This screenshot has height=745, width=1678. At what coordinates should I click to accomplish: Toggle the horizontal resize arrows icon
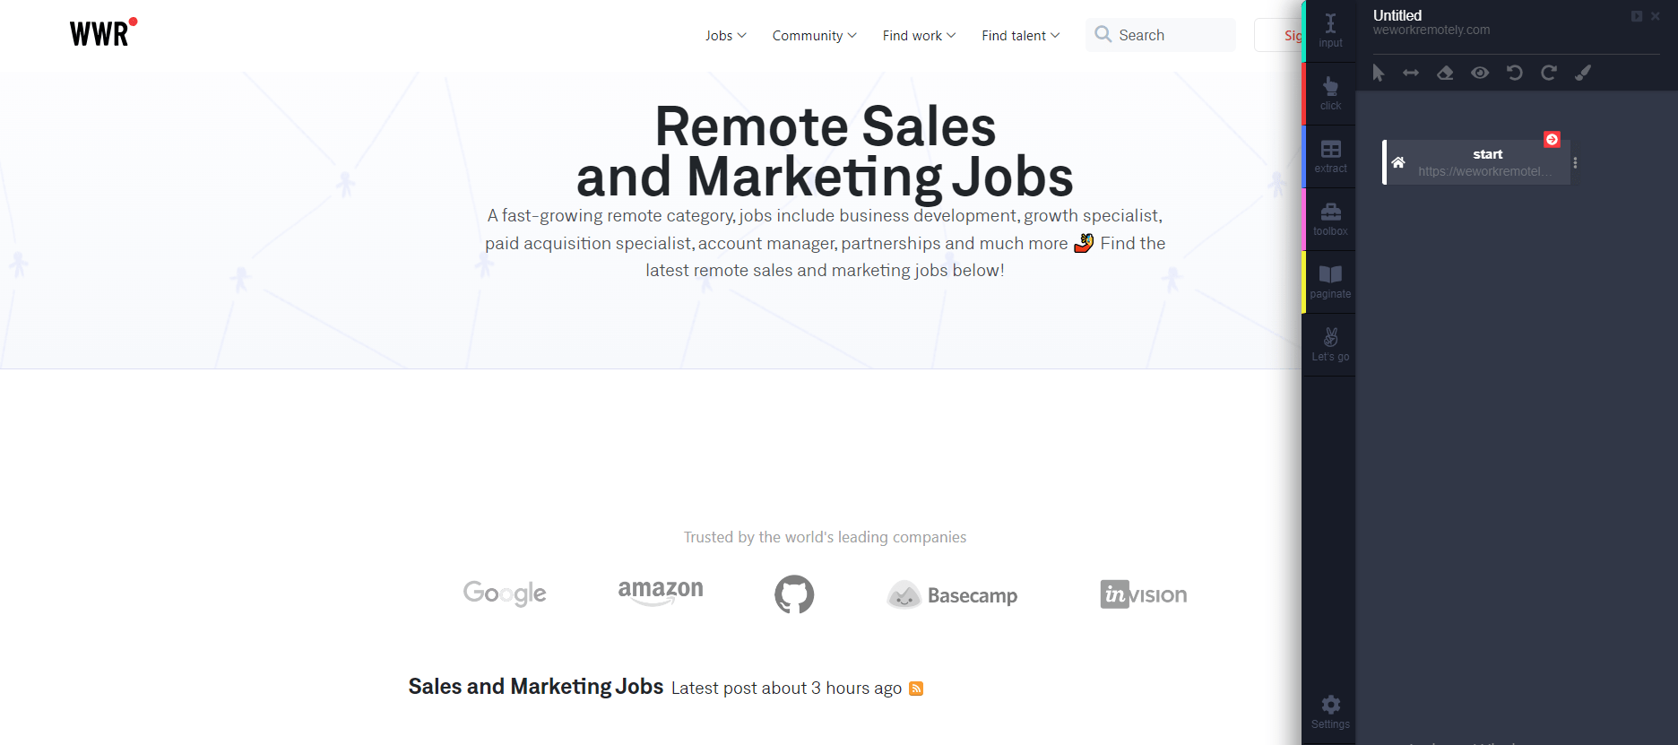tap(1411, 73)
